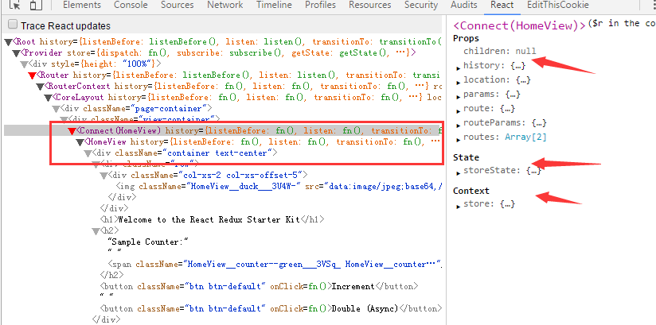This screenshot has height=325, width=656.
Task: Enable Trace React updates checkbox
Action: (x=12, y=26)
